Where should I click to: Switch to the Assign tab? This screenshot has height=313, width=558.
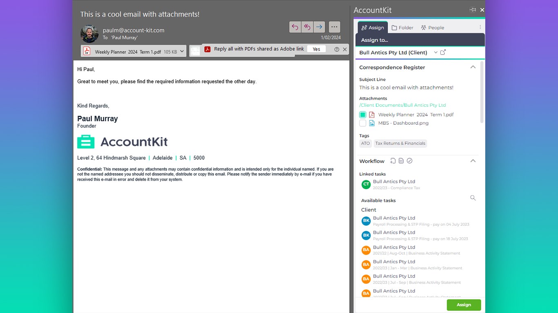[x=373, y=27]
